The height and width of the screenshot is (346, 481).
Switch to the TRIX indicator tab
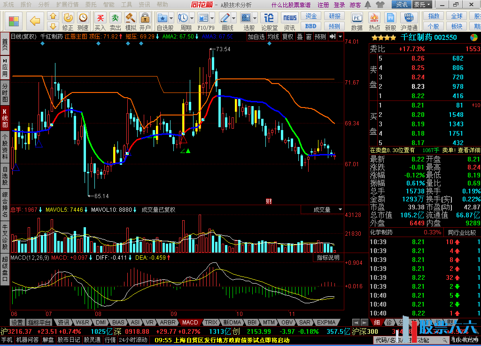211,323
